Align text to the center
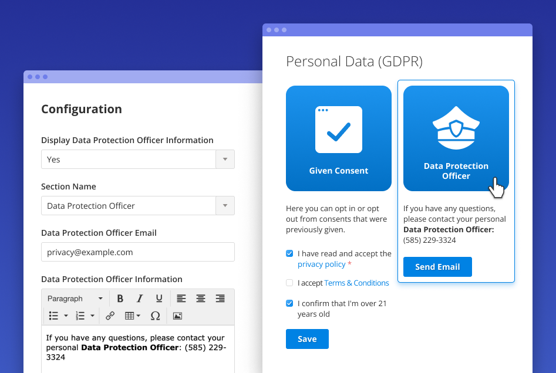The width and height of the screenshot is (556, 373). click(x=200, y=299)
